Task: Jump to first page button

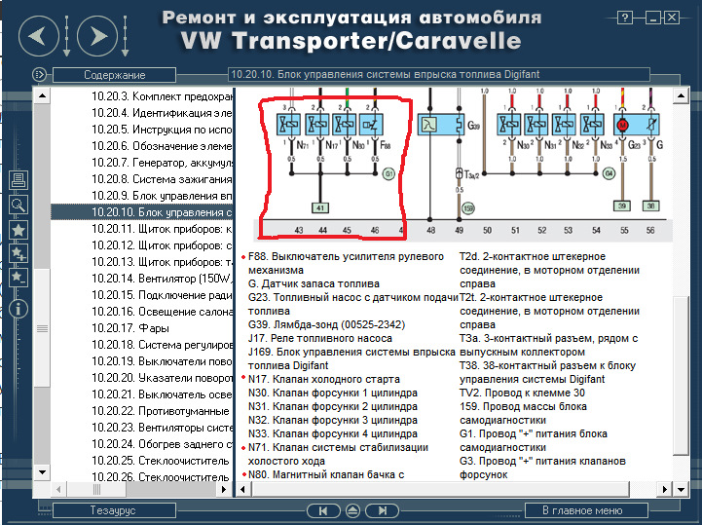Action: coord(323,510)
